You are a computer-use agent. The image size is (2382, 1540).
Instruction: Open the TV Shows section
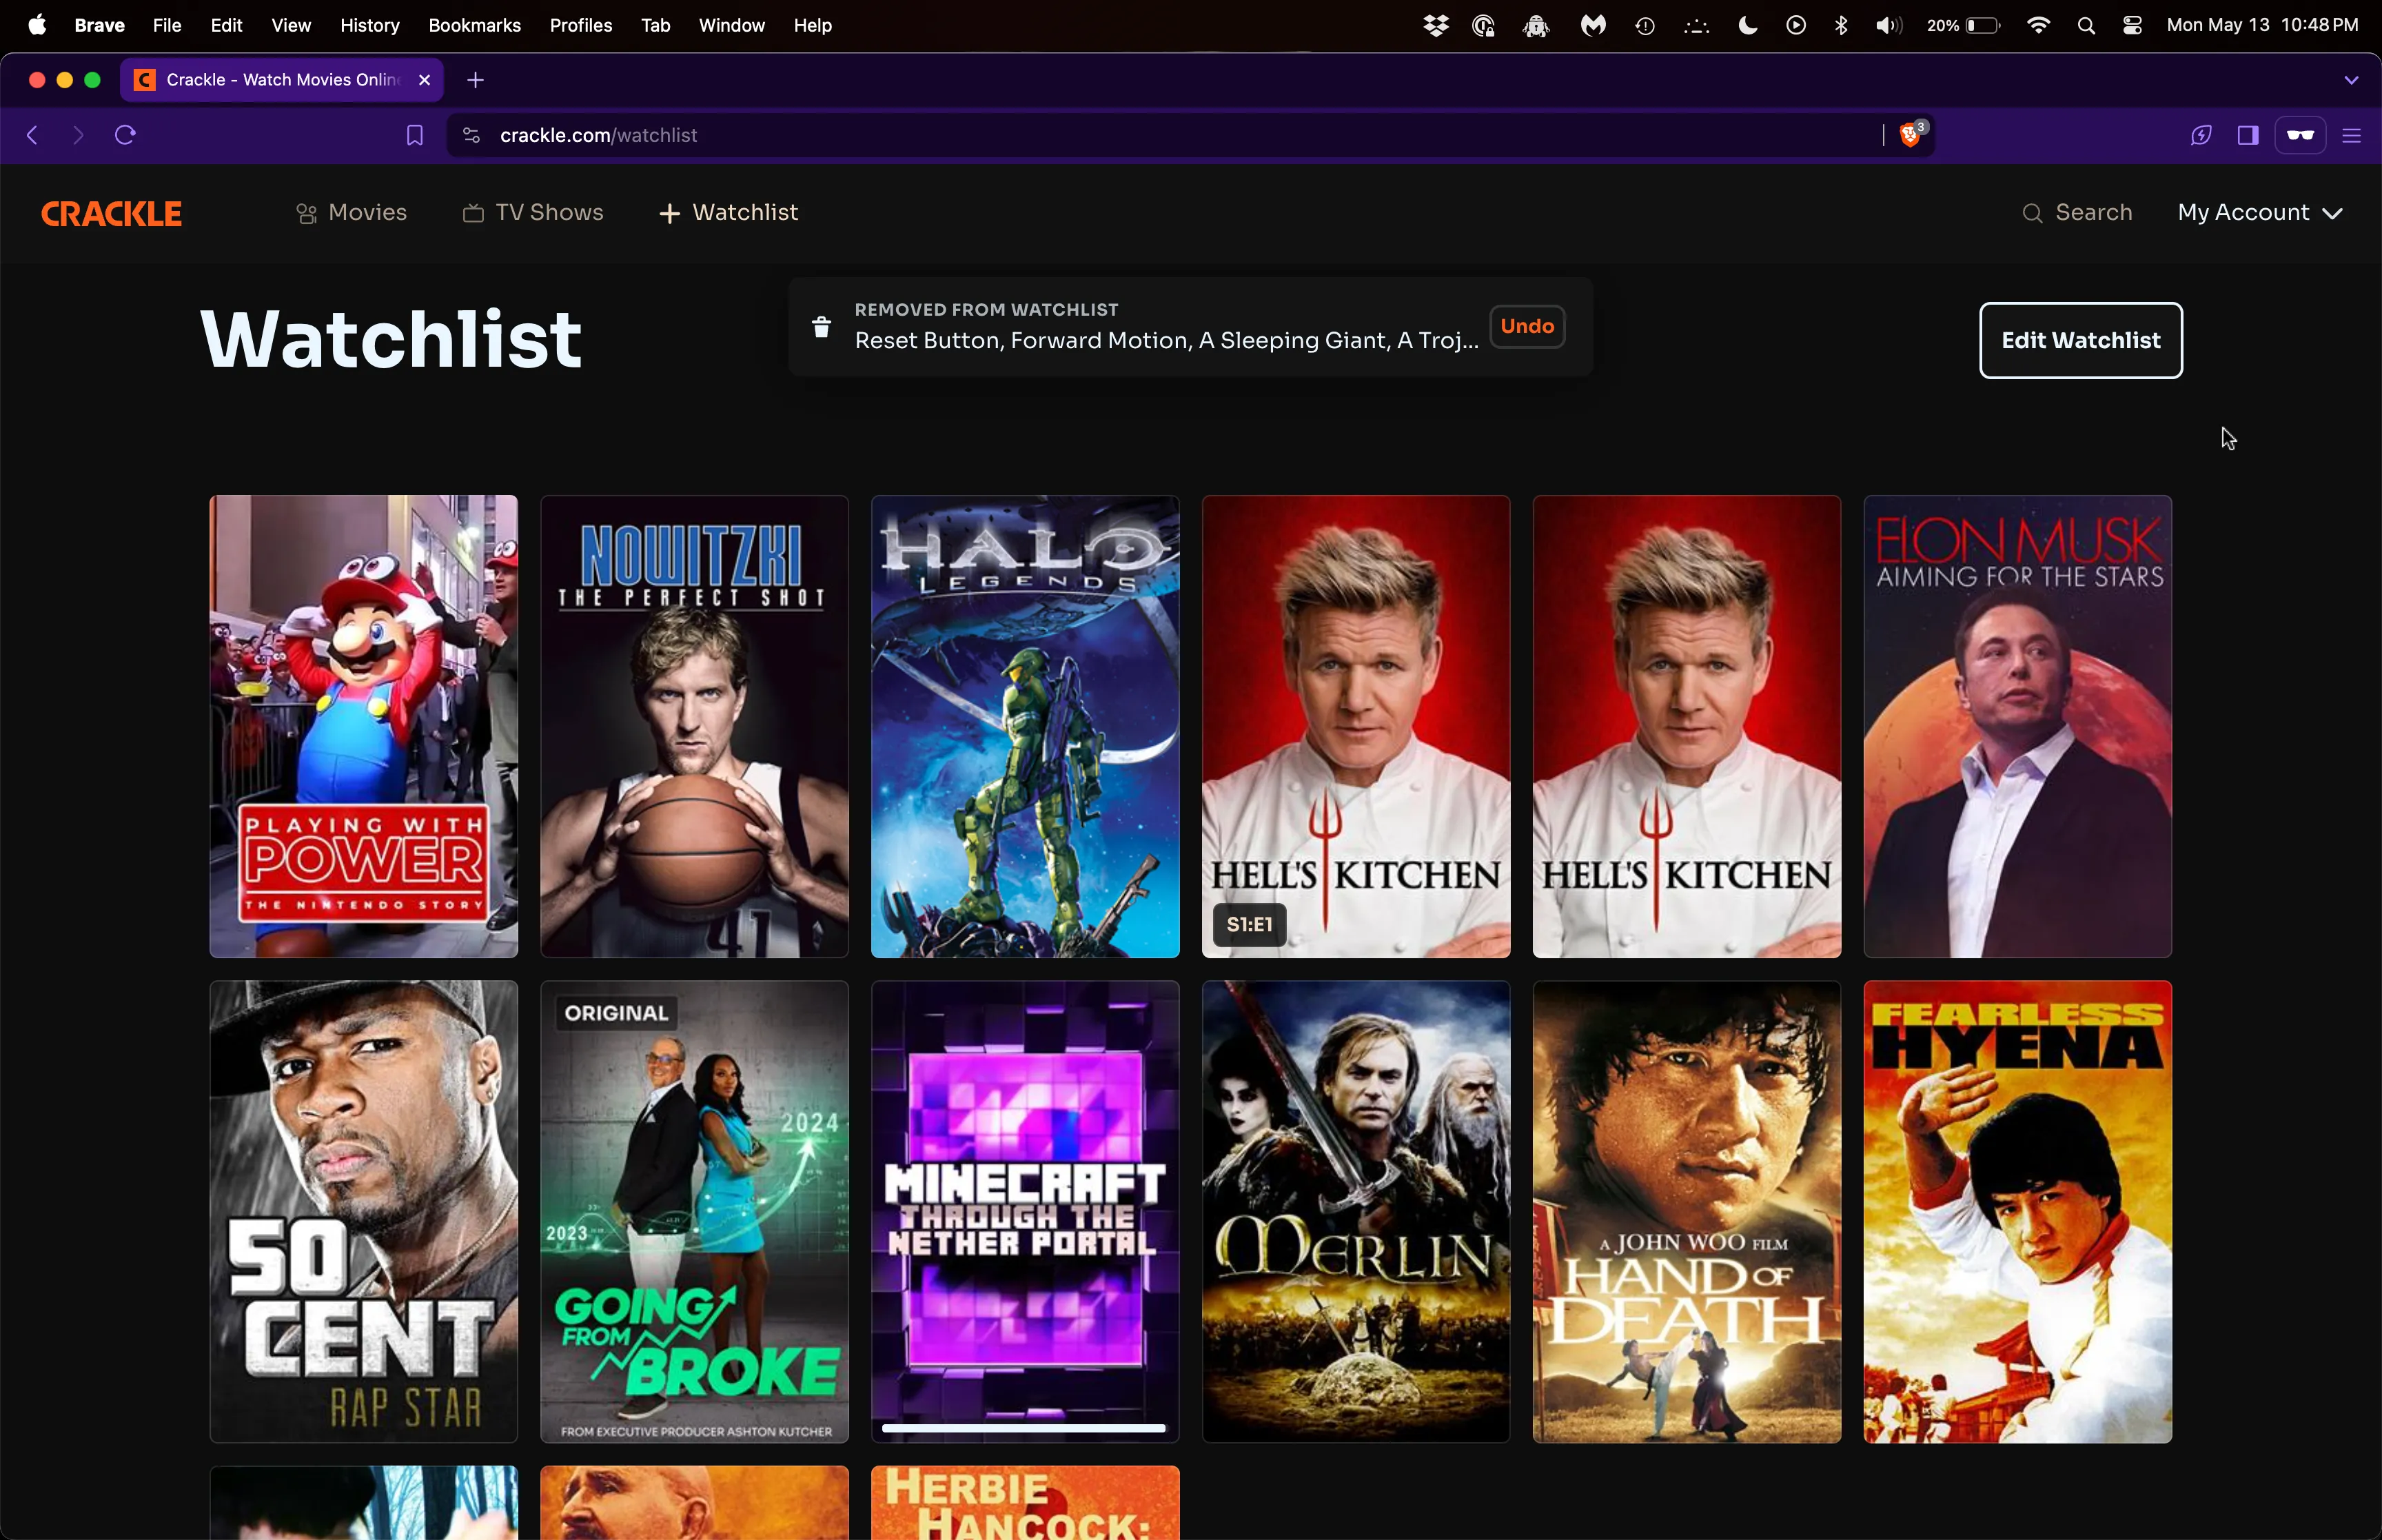533,213
